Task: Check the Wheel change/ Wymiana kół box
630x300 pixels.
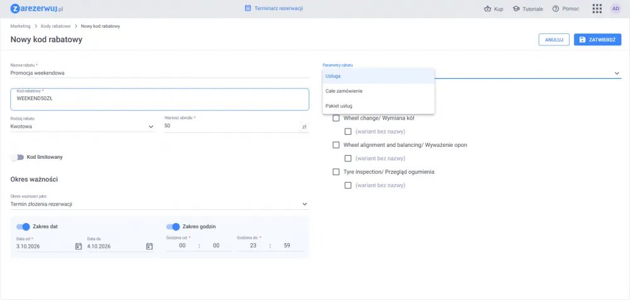Action: [x=336, y=118]
